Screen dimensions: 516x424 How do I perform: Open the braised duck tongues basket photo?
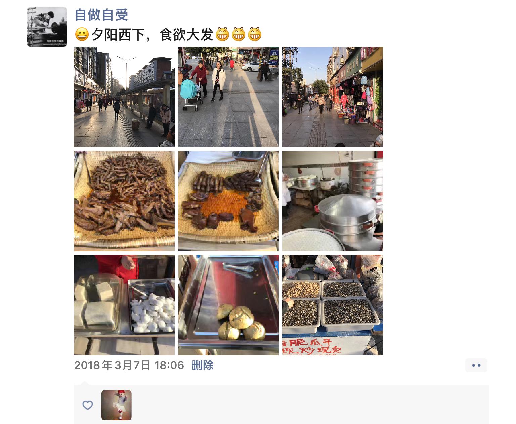click(x=124, y=201)
